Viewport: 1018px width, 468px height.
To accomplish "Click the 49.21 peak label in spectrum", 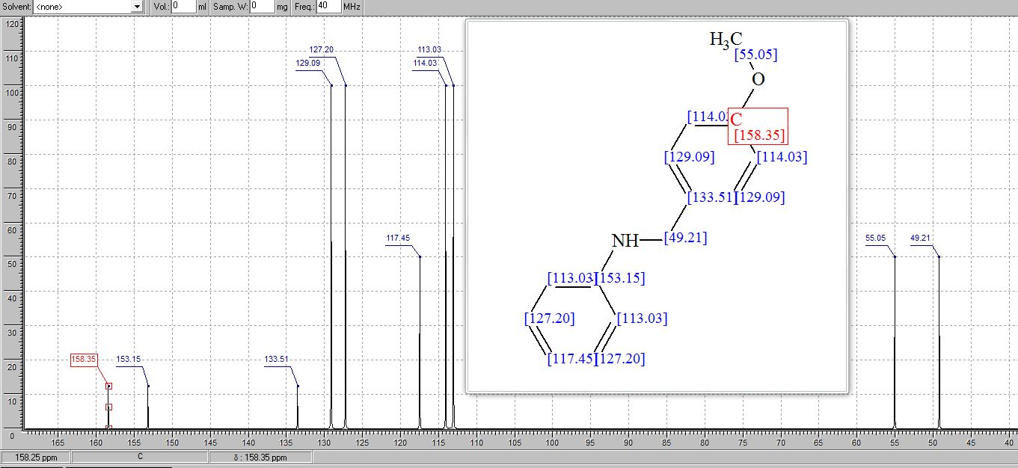I will 920,238.
